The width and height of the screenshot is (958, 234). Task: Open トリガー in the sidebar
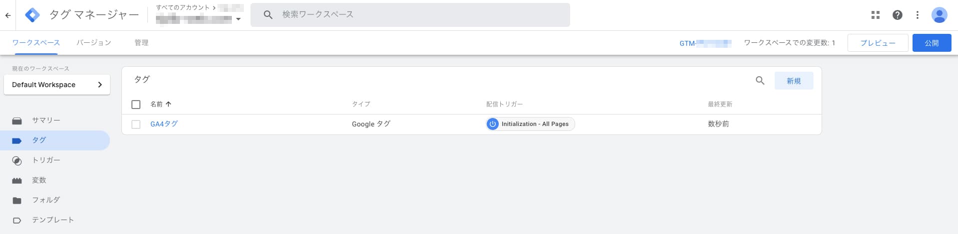pyautogui.click(x=46, y=160)
